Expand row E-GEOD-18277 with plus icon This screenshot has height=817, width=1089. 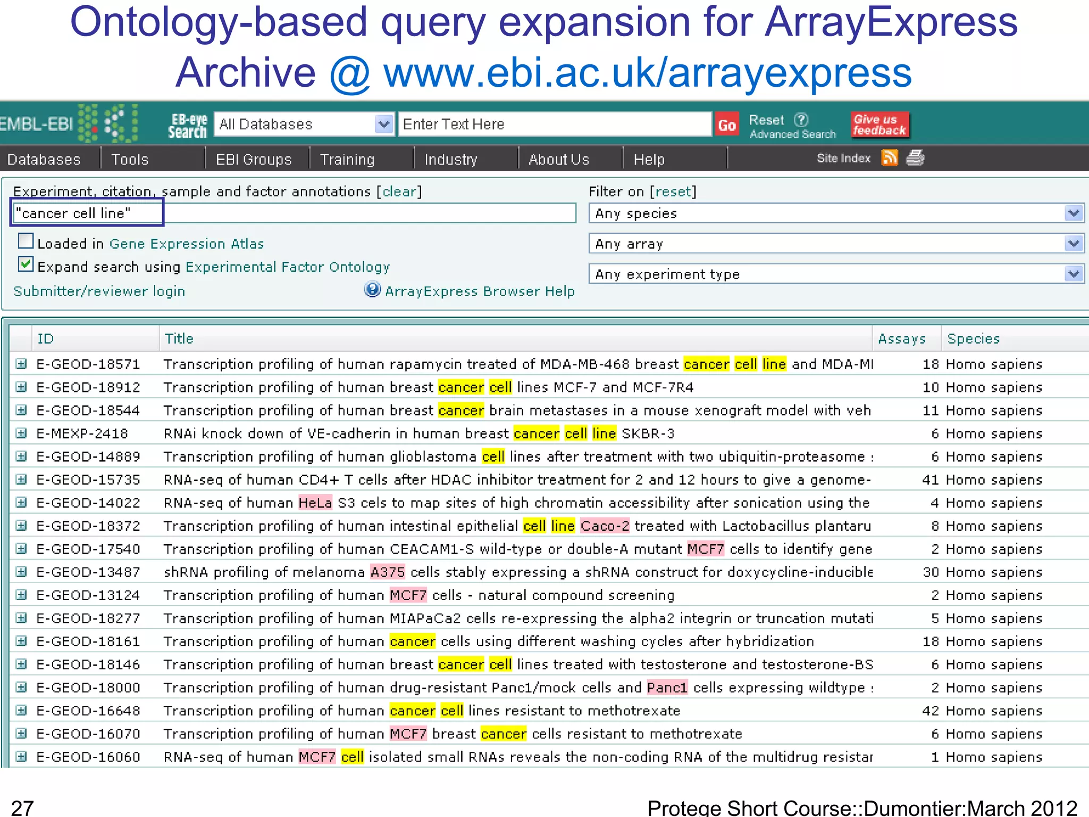point(21,618)
